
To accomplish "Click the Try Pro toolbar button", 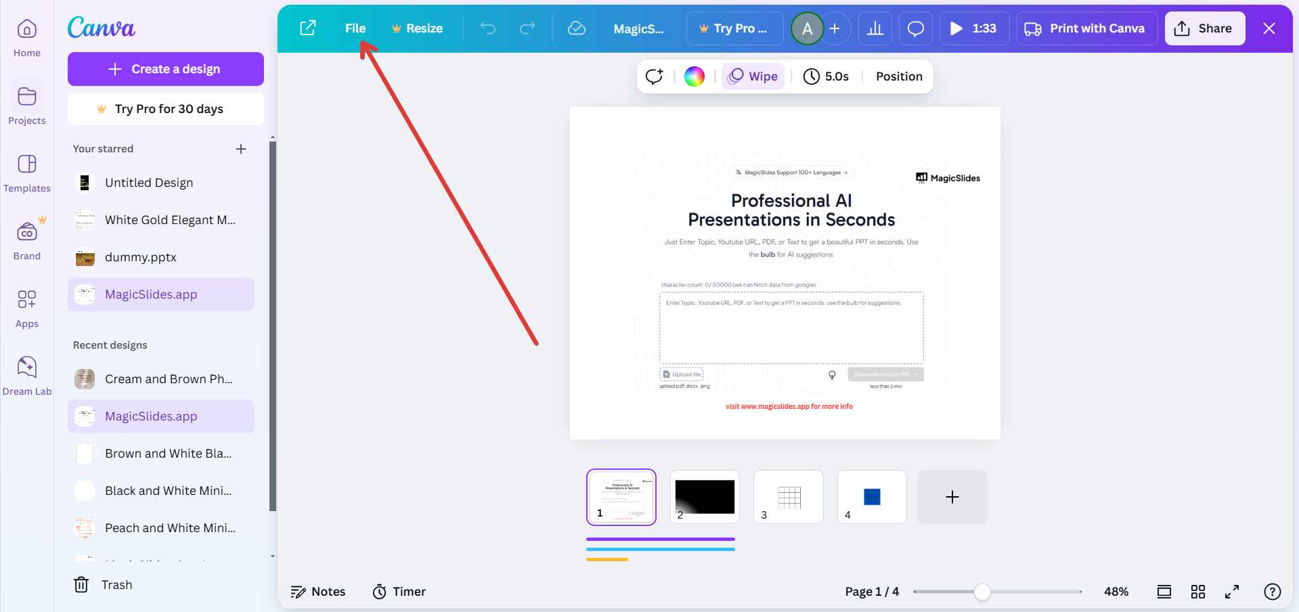I will click(x=734, y=28).
